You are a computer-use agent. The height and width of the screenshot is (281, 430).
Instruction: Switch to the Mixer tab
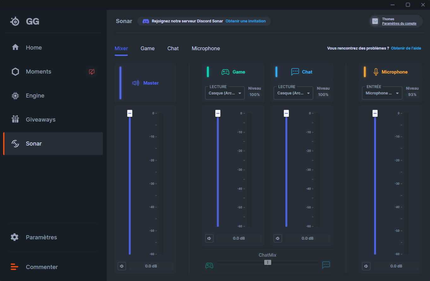point(121,48)
